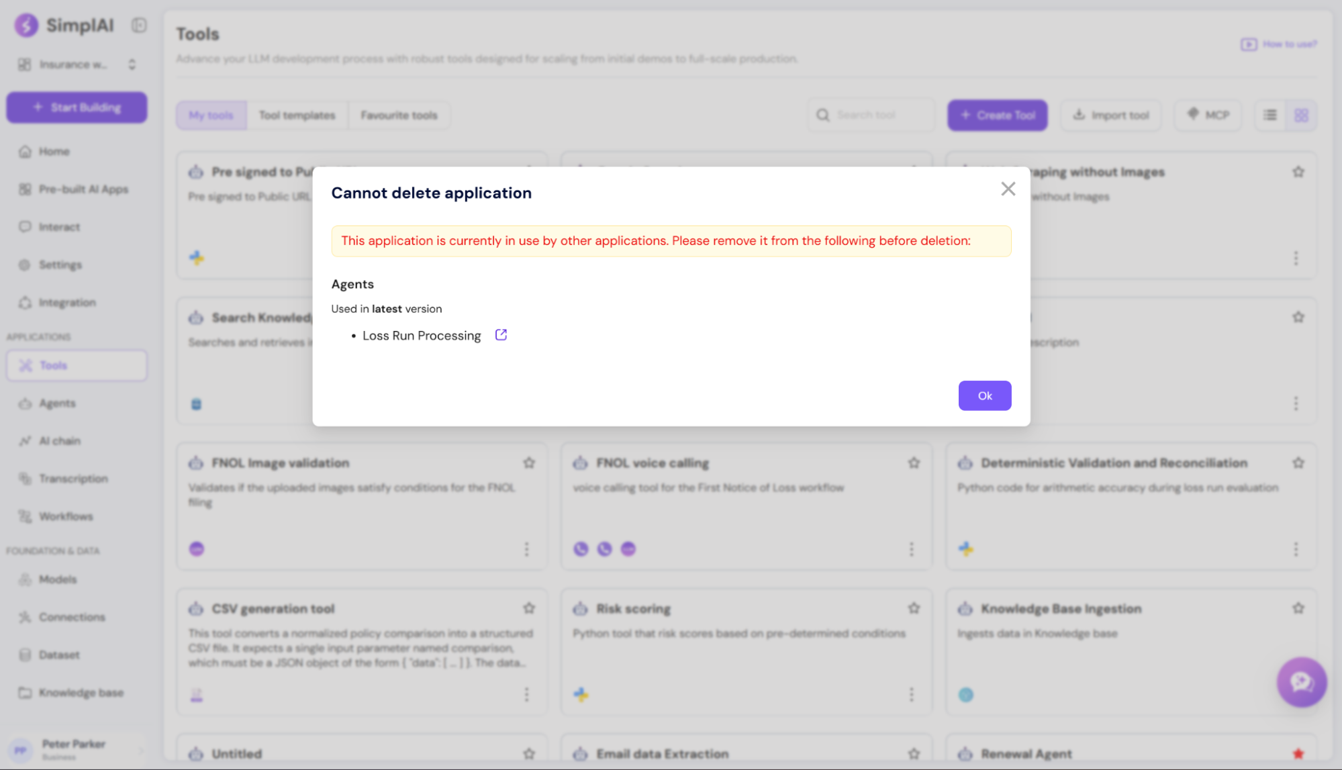1342x770 pixels.
Task: Favourite the Search Knowledge row's right card star
Action: (1298, 317)
